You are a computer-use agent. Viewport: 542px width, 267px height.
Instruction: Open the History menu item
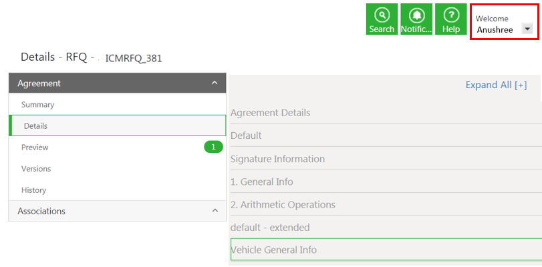tap(33, 190)
